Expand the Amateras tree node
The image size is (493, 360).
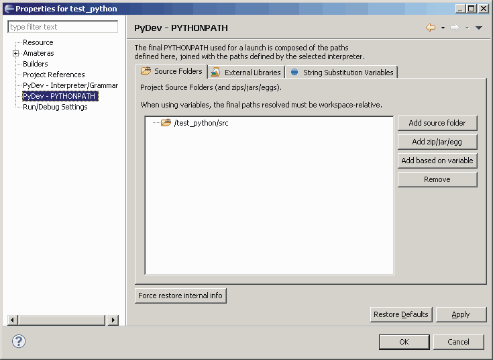(16, 53)
